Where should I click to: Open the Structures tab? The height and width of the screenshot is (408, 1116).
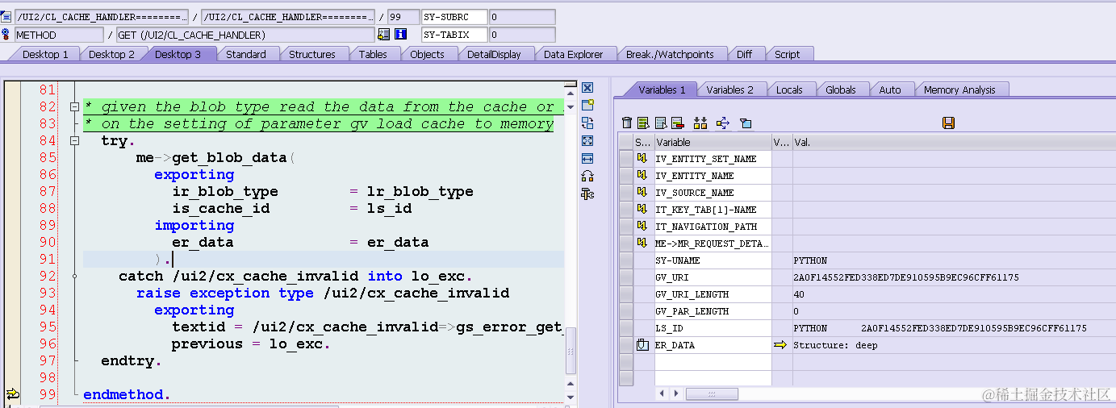coord(311,54)
